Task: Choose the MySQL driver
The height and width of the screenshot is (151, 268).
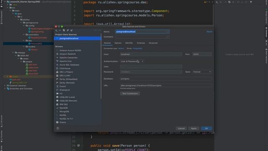Action: click(x=63, y=115)
